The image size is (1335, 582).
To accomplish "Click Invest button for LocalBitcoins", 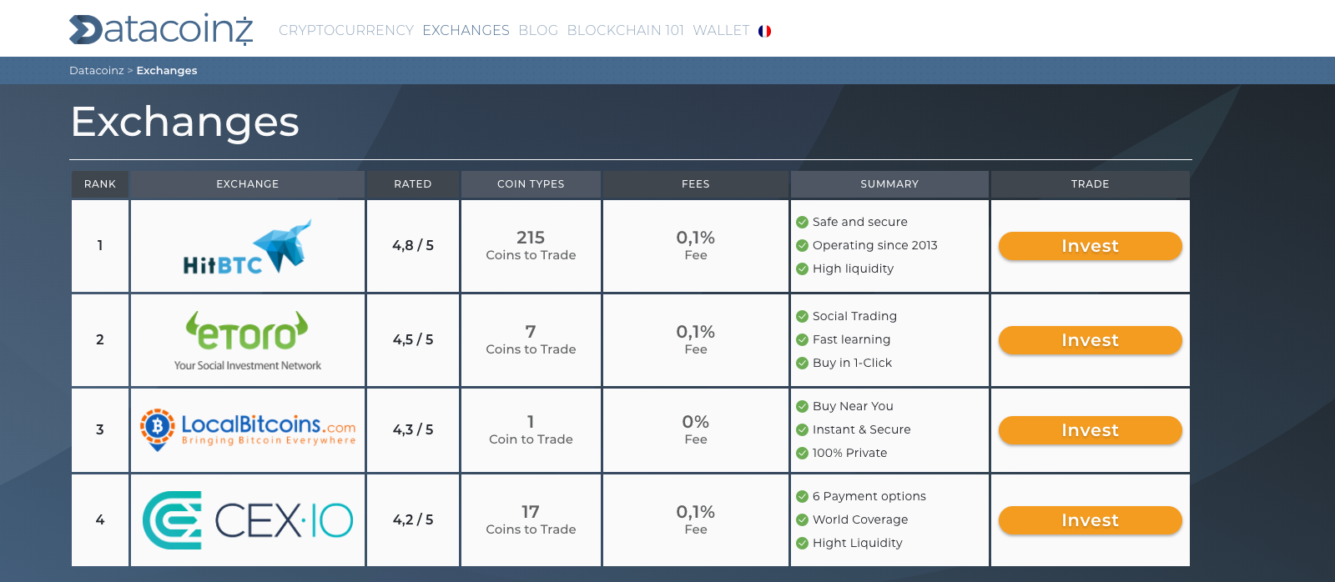I will [x=1090, y=430].
